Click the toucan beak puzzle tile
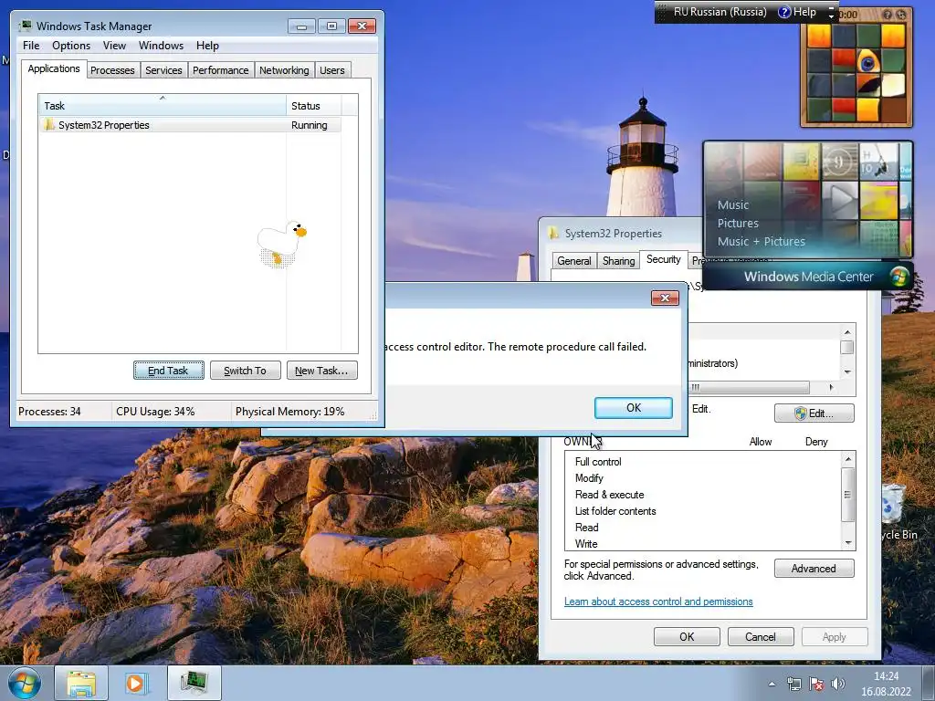 [x=868, y=85]
